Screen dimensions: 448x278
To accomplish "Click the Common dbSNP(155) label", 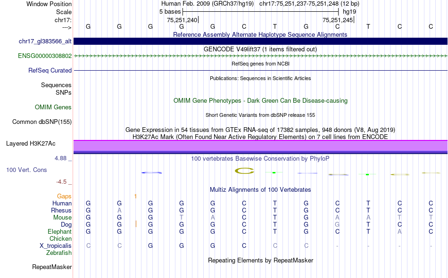I will click(42, 122).
